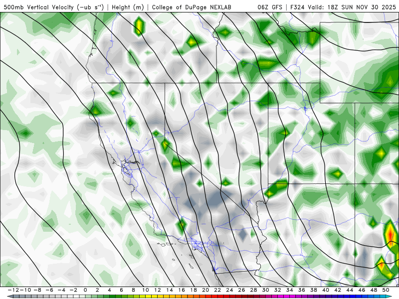
Task: Click the "18" color bar label
Action: coord(194,290)
